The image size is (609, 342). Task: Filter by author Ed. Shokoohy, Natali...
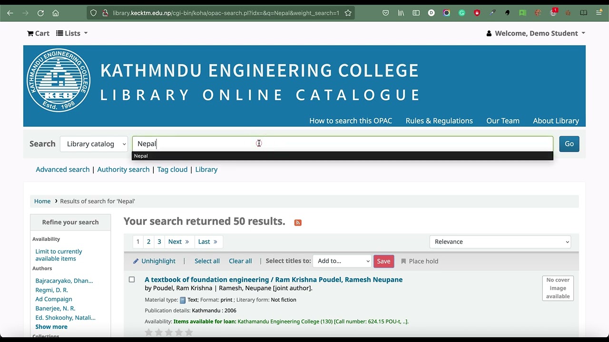[x=65, y=318]
